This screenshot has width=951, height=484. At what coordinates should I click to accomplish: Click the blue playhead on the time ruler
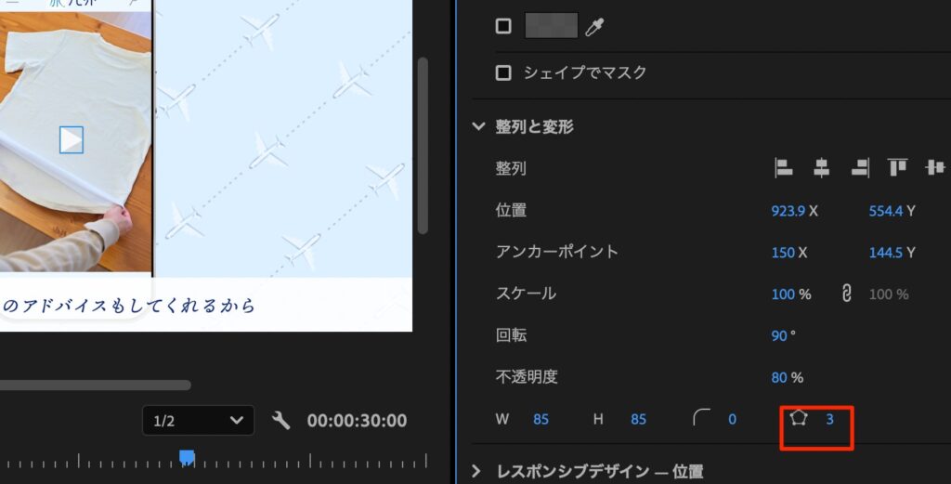(x=187, y=457)
